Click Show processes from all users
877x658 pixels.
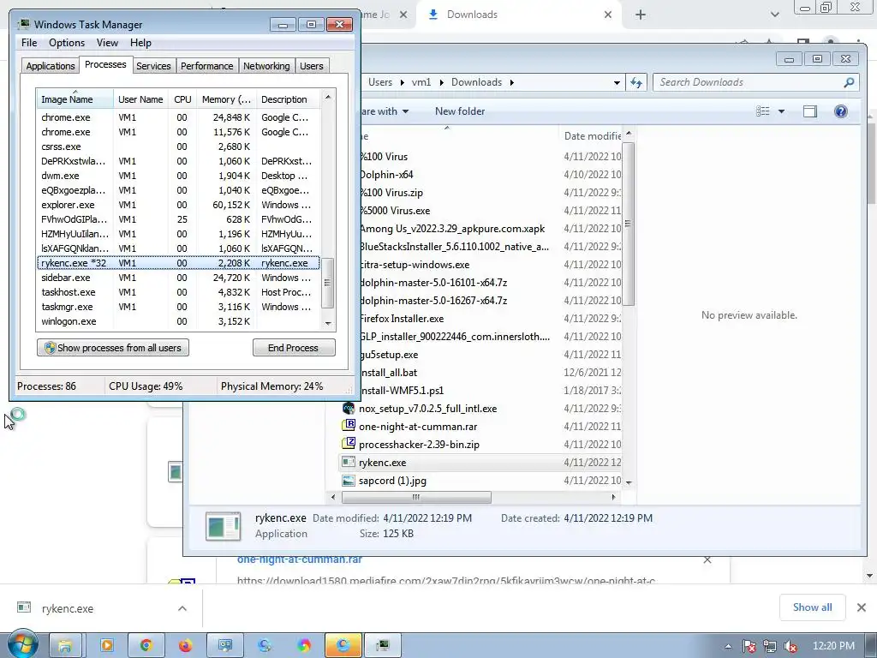[x=113, y=348]
